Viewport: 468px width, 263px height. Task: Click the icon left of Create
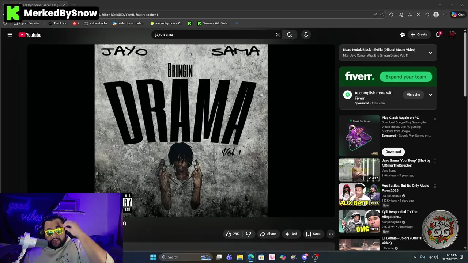[403, 35]
